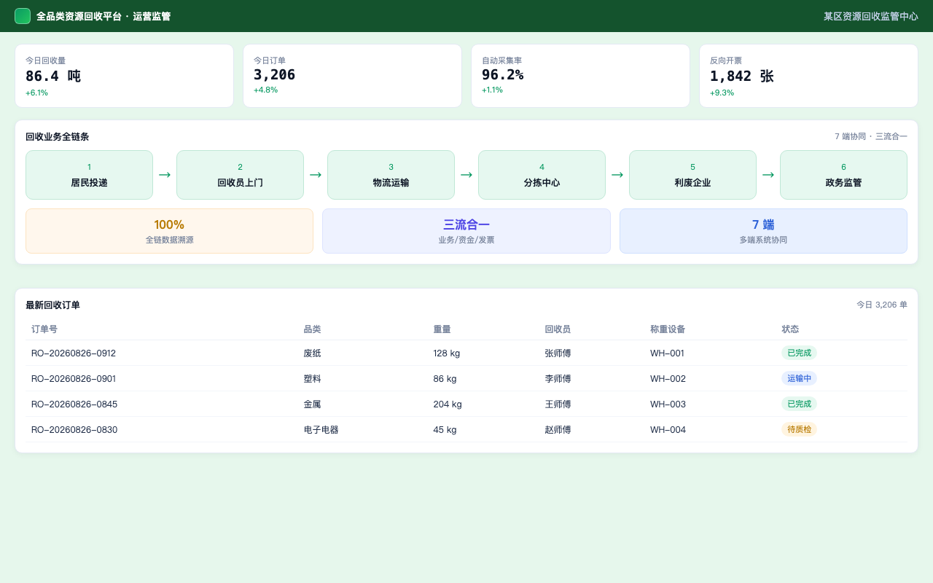Click the 已完成 badge for order 0912
This screenshot has width=933, height=583.
pos(799,353)
